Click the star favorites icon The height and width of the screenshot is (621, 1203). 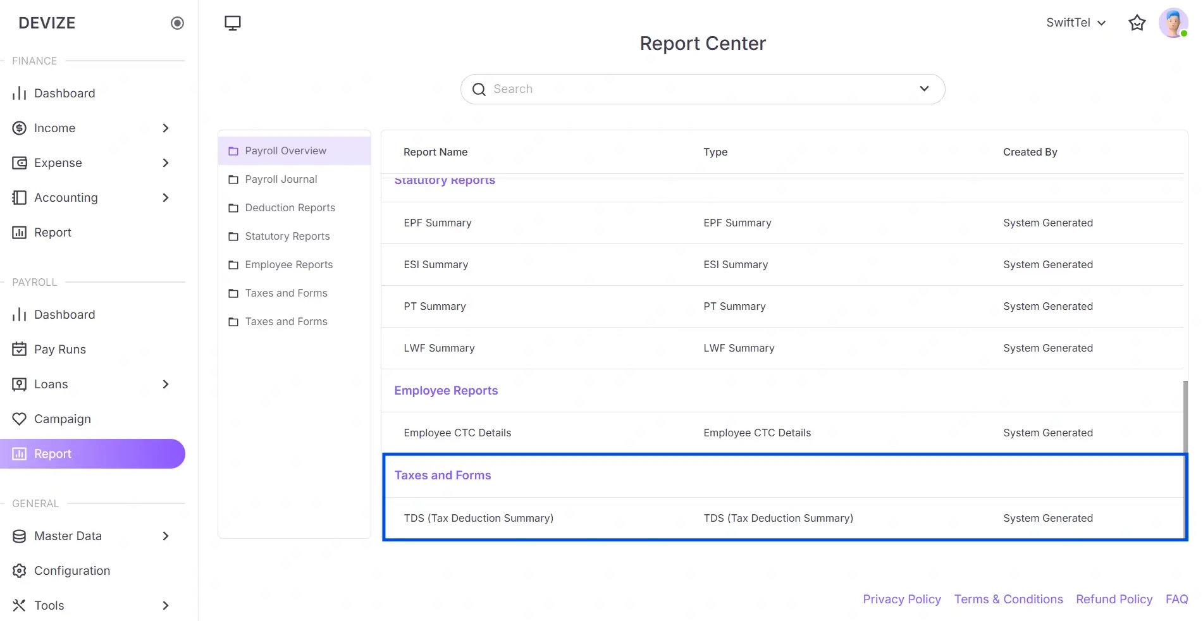(x=1137, y=23)
